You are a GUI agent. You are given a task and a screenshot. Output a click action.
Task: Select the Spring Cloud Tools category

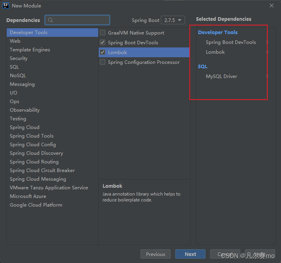(x=52, y=136)
